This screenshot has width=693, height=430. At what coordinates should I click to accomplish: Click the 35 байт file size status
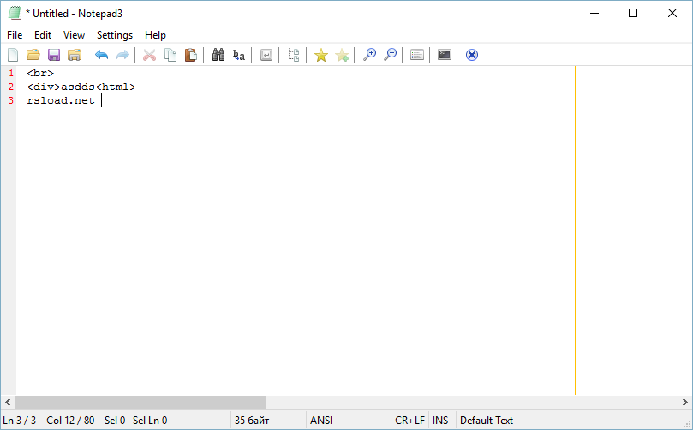click(x=252, y=421)
